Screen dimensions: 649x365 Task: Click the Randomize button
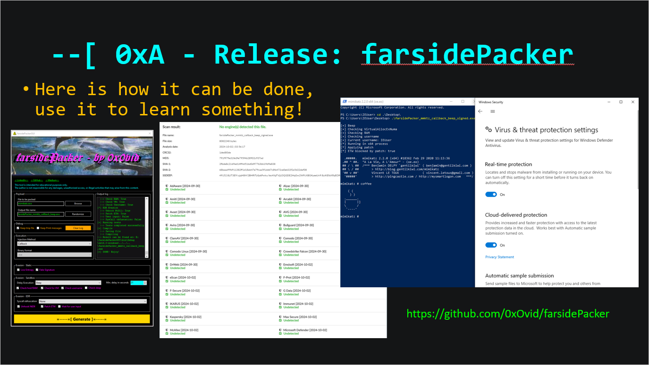[x=78, y=214]
